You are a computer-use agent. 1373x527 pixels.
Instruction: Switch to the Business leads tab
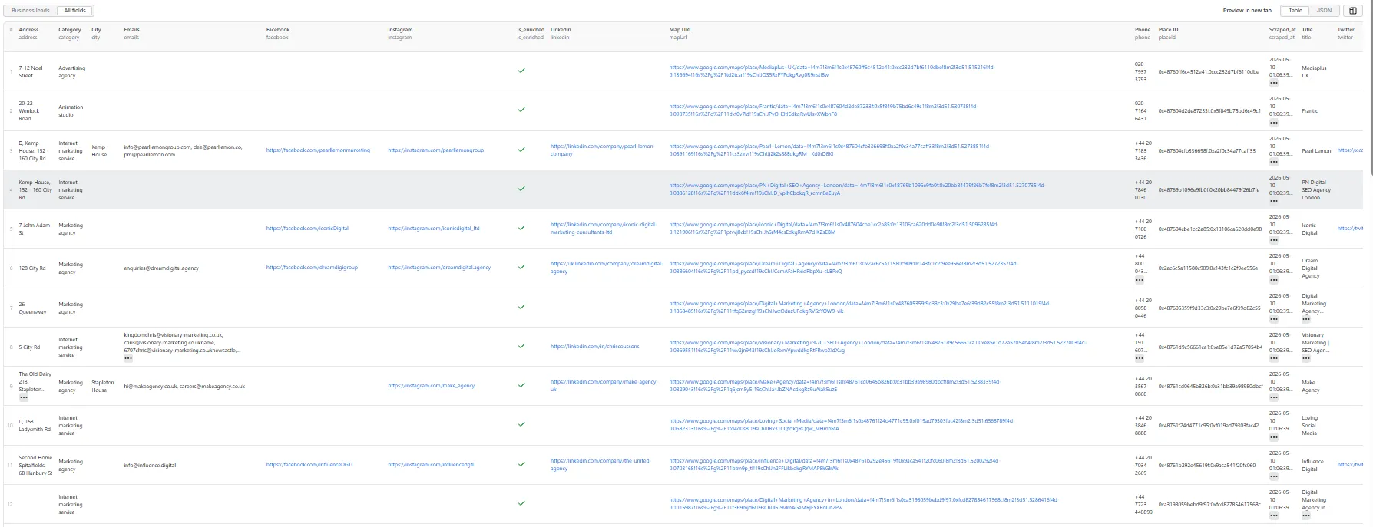(x=31, y=11)
